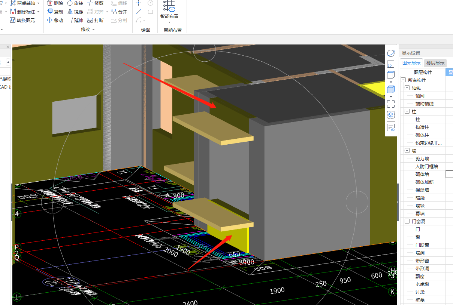The image size is (453, 305).
Task: Switch to 2D view mode
Action: click(x=391, y=64)
